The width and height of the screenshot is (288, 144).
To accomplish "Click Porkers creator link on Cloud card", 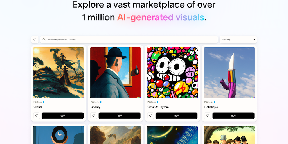I will tap(37, 102).
